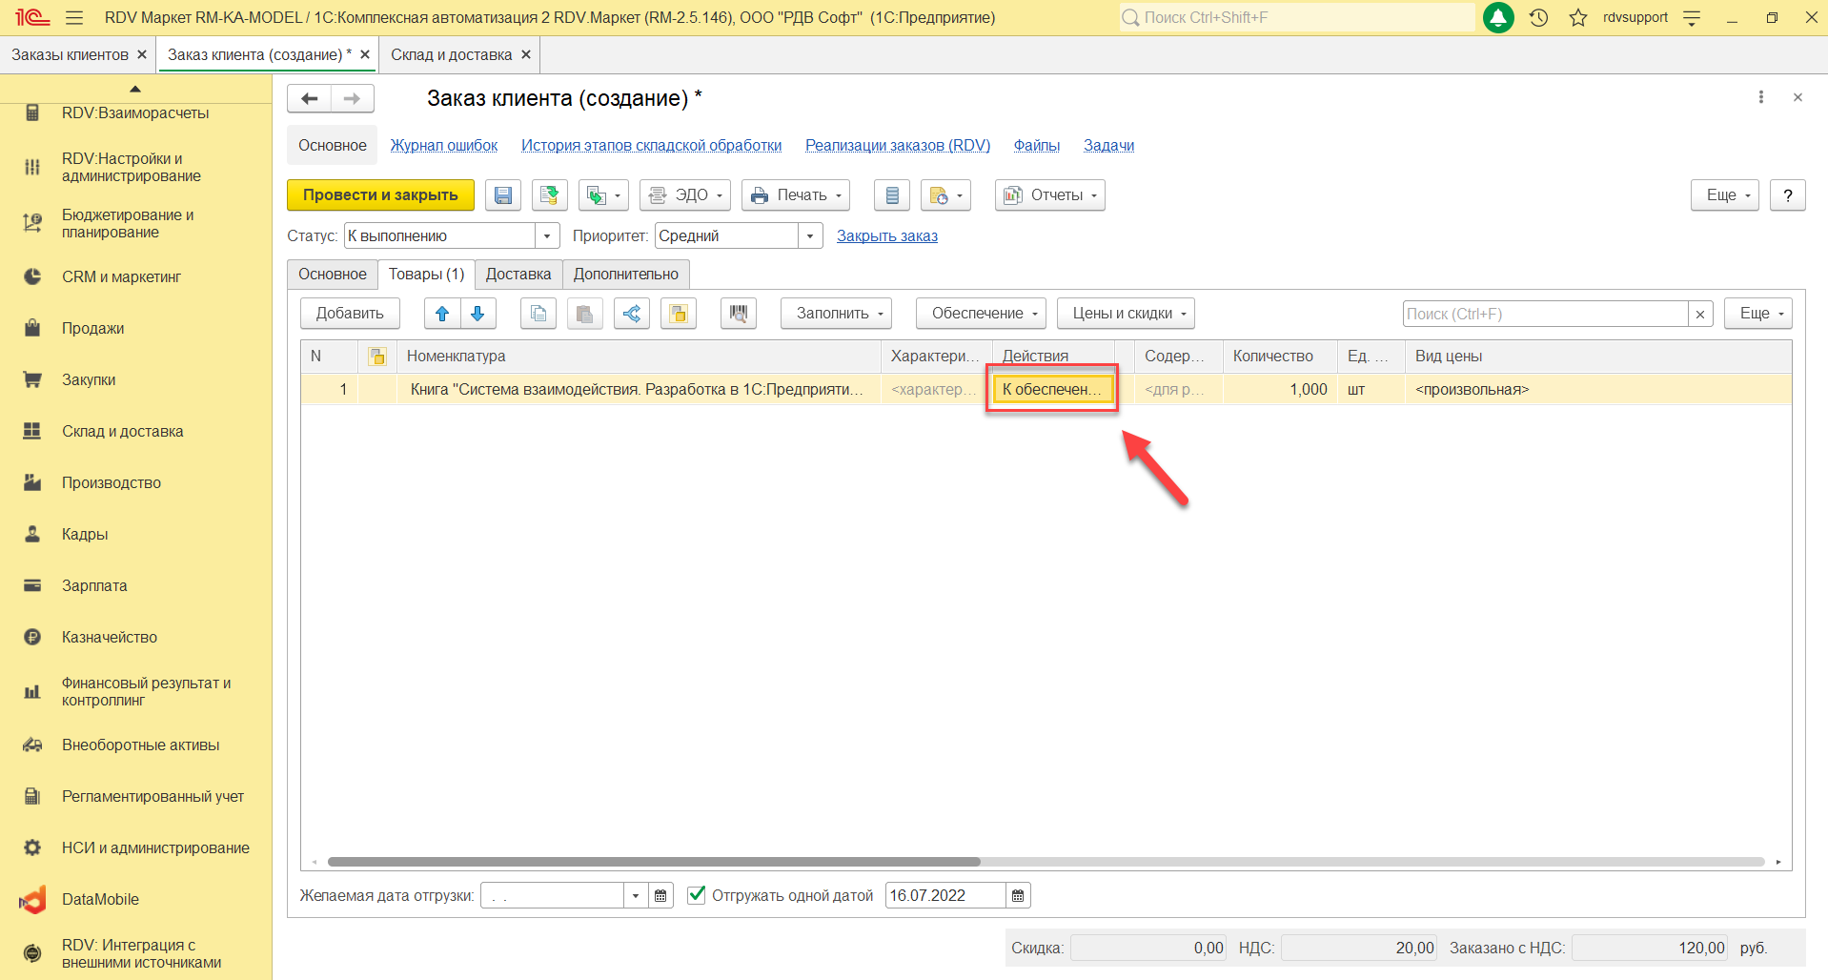Click the goods table search field
This screenshot has width=1828, height=980.
1544,314
